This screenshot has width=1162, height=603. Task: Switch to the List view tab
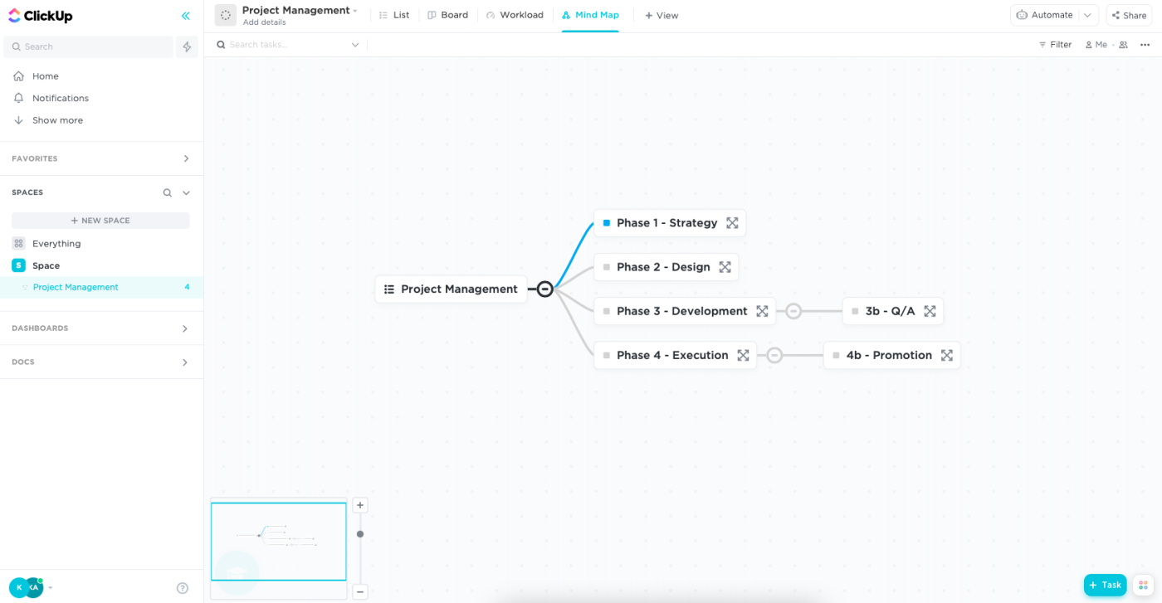coord(394,15)
